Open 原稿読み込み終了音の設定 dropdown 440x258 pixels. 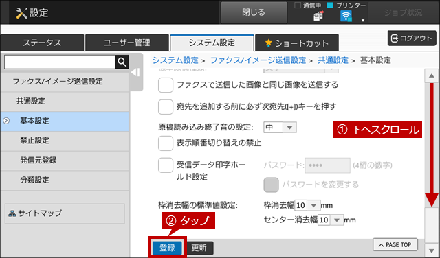pos(280,128)
